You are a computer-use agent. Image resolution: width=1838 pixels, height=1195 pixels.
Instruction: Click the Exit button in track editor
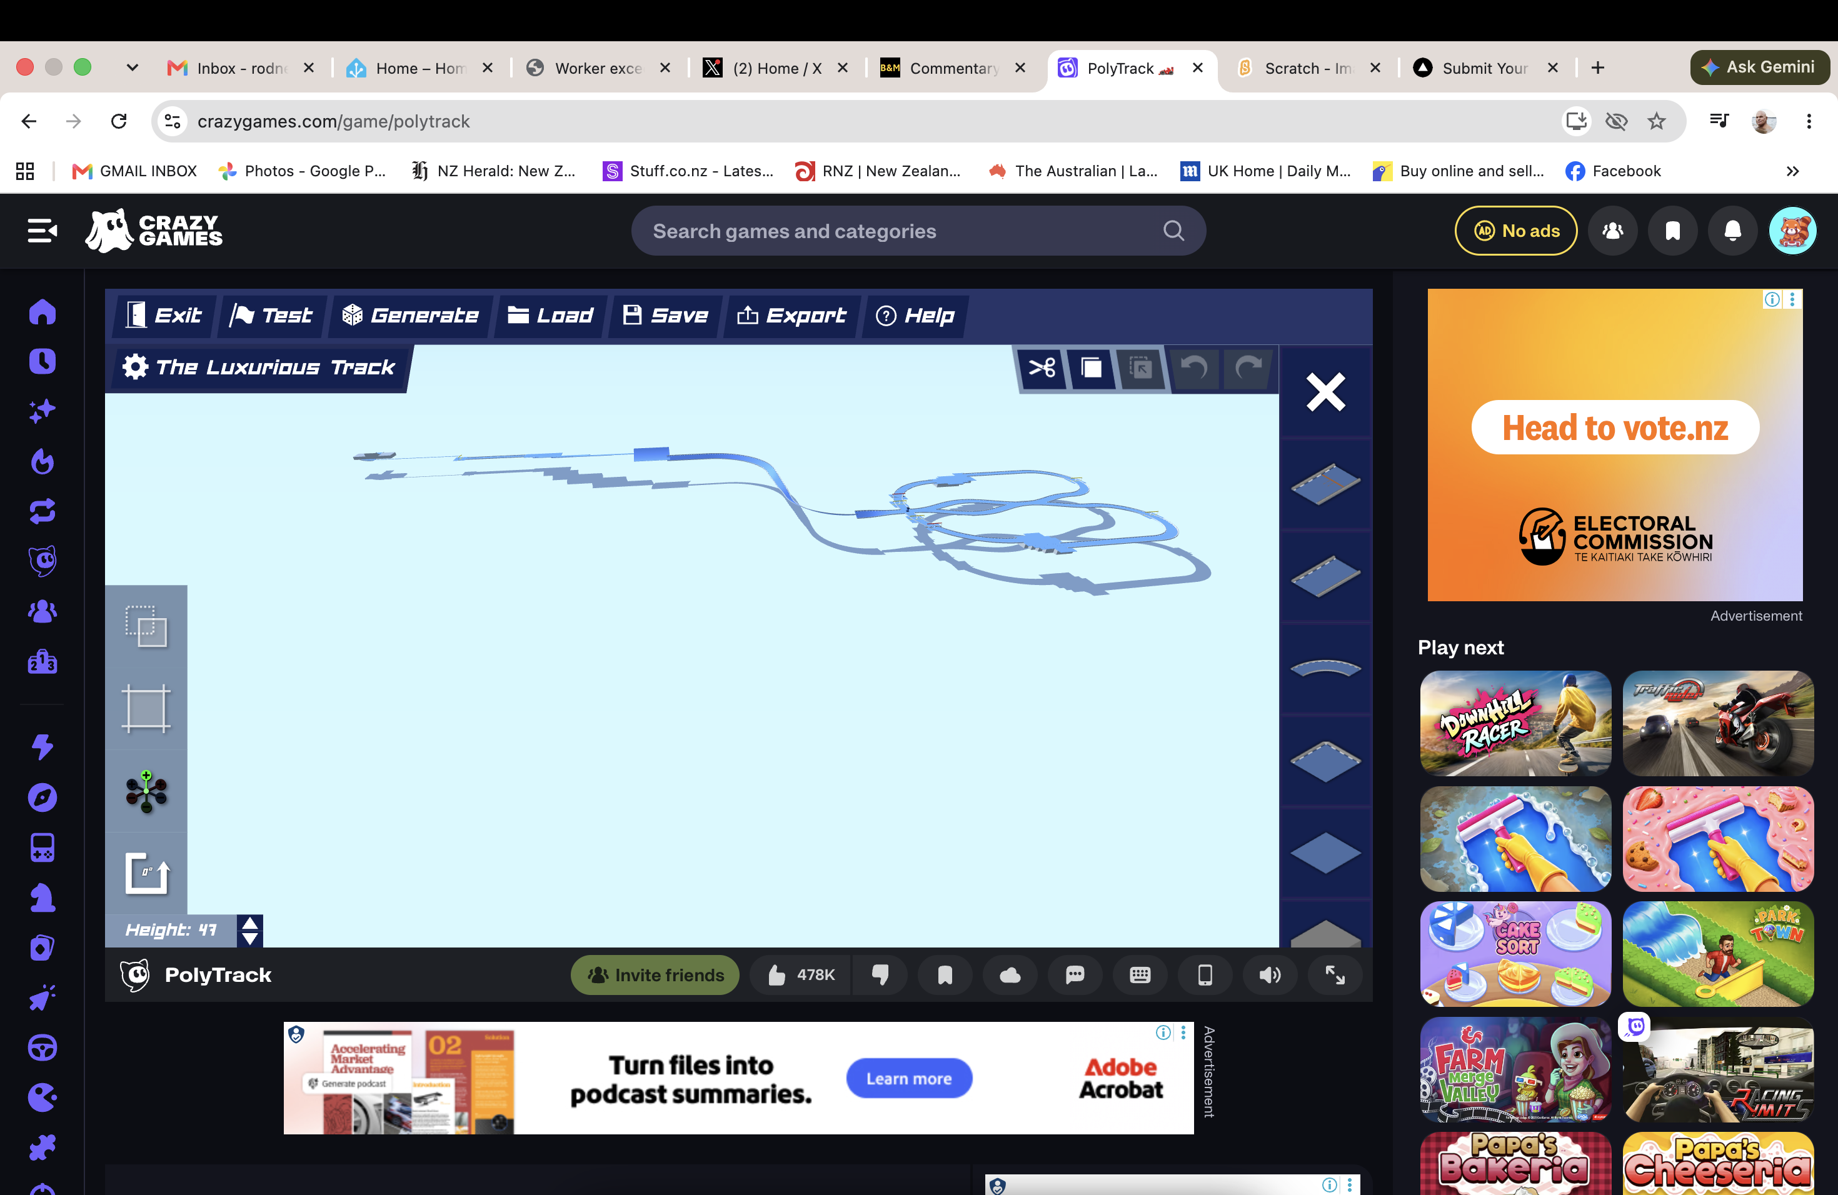pos(163,315)
